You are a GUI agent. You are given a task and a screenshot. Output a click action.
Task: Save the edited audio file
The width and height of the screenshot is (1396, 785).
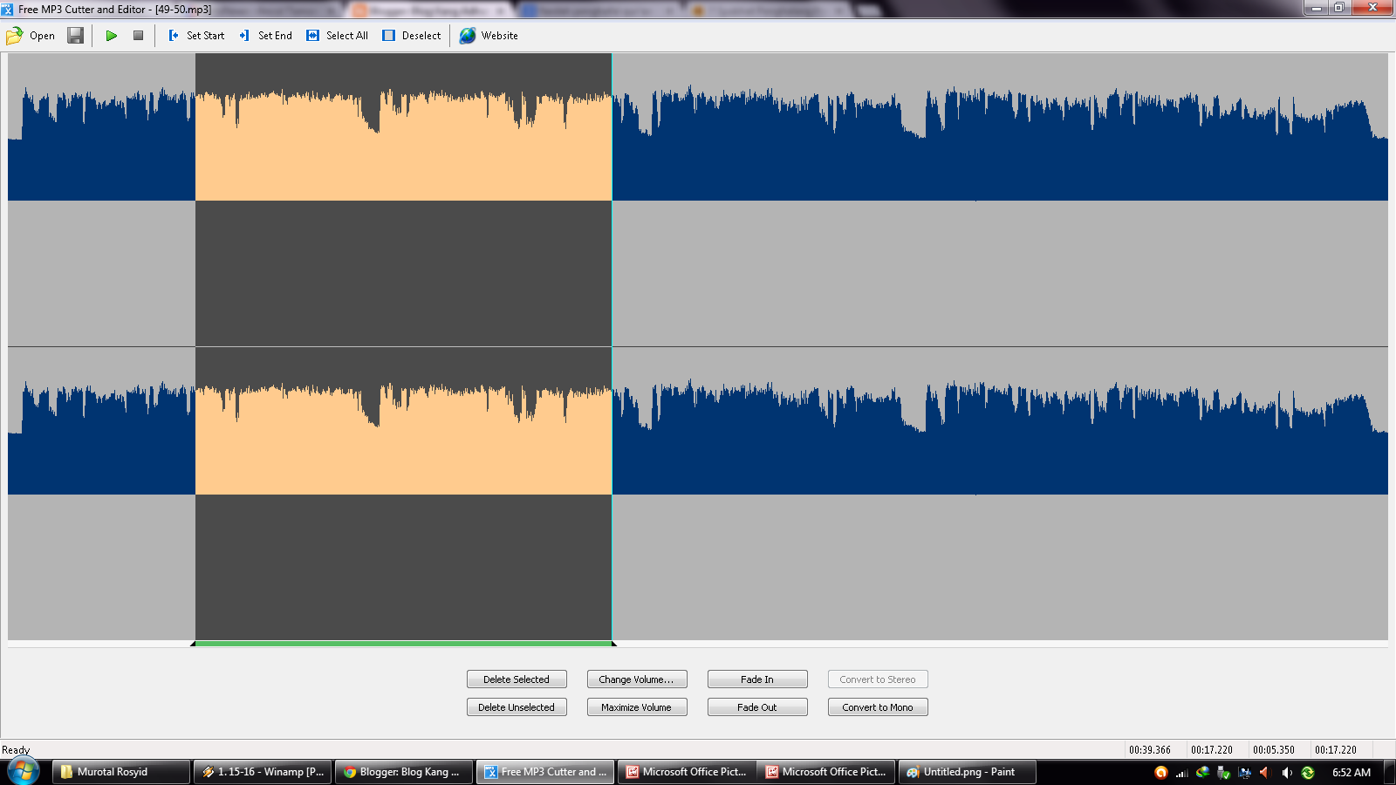(x=76, y=36)
